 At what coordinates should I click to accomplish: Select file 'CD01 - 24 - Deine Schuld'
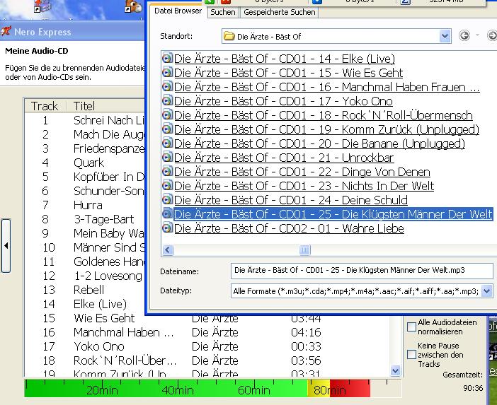[291, 200]
